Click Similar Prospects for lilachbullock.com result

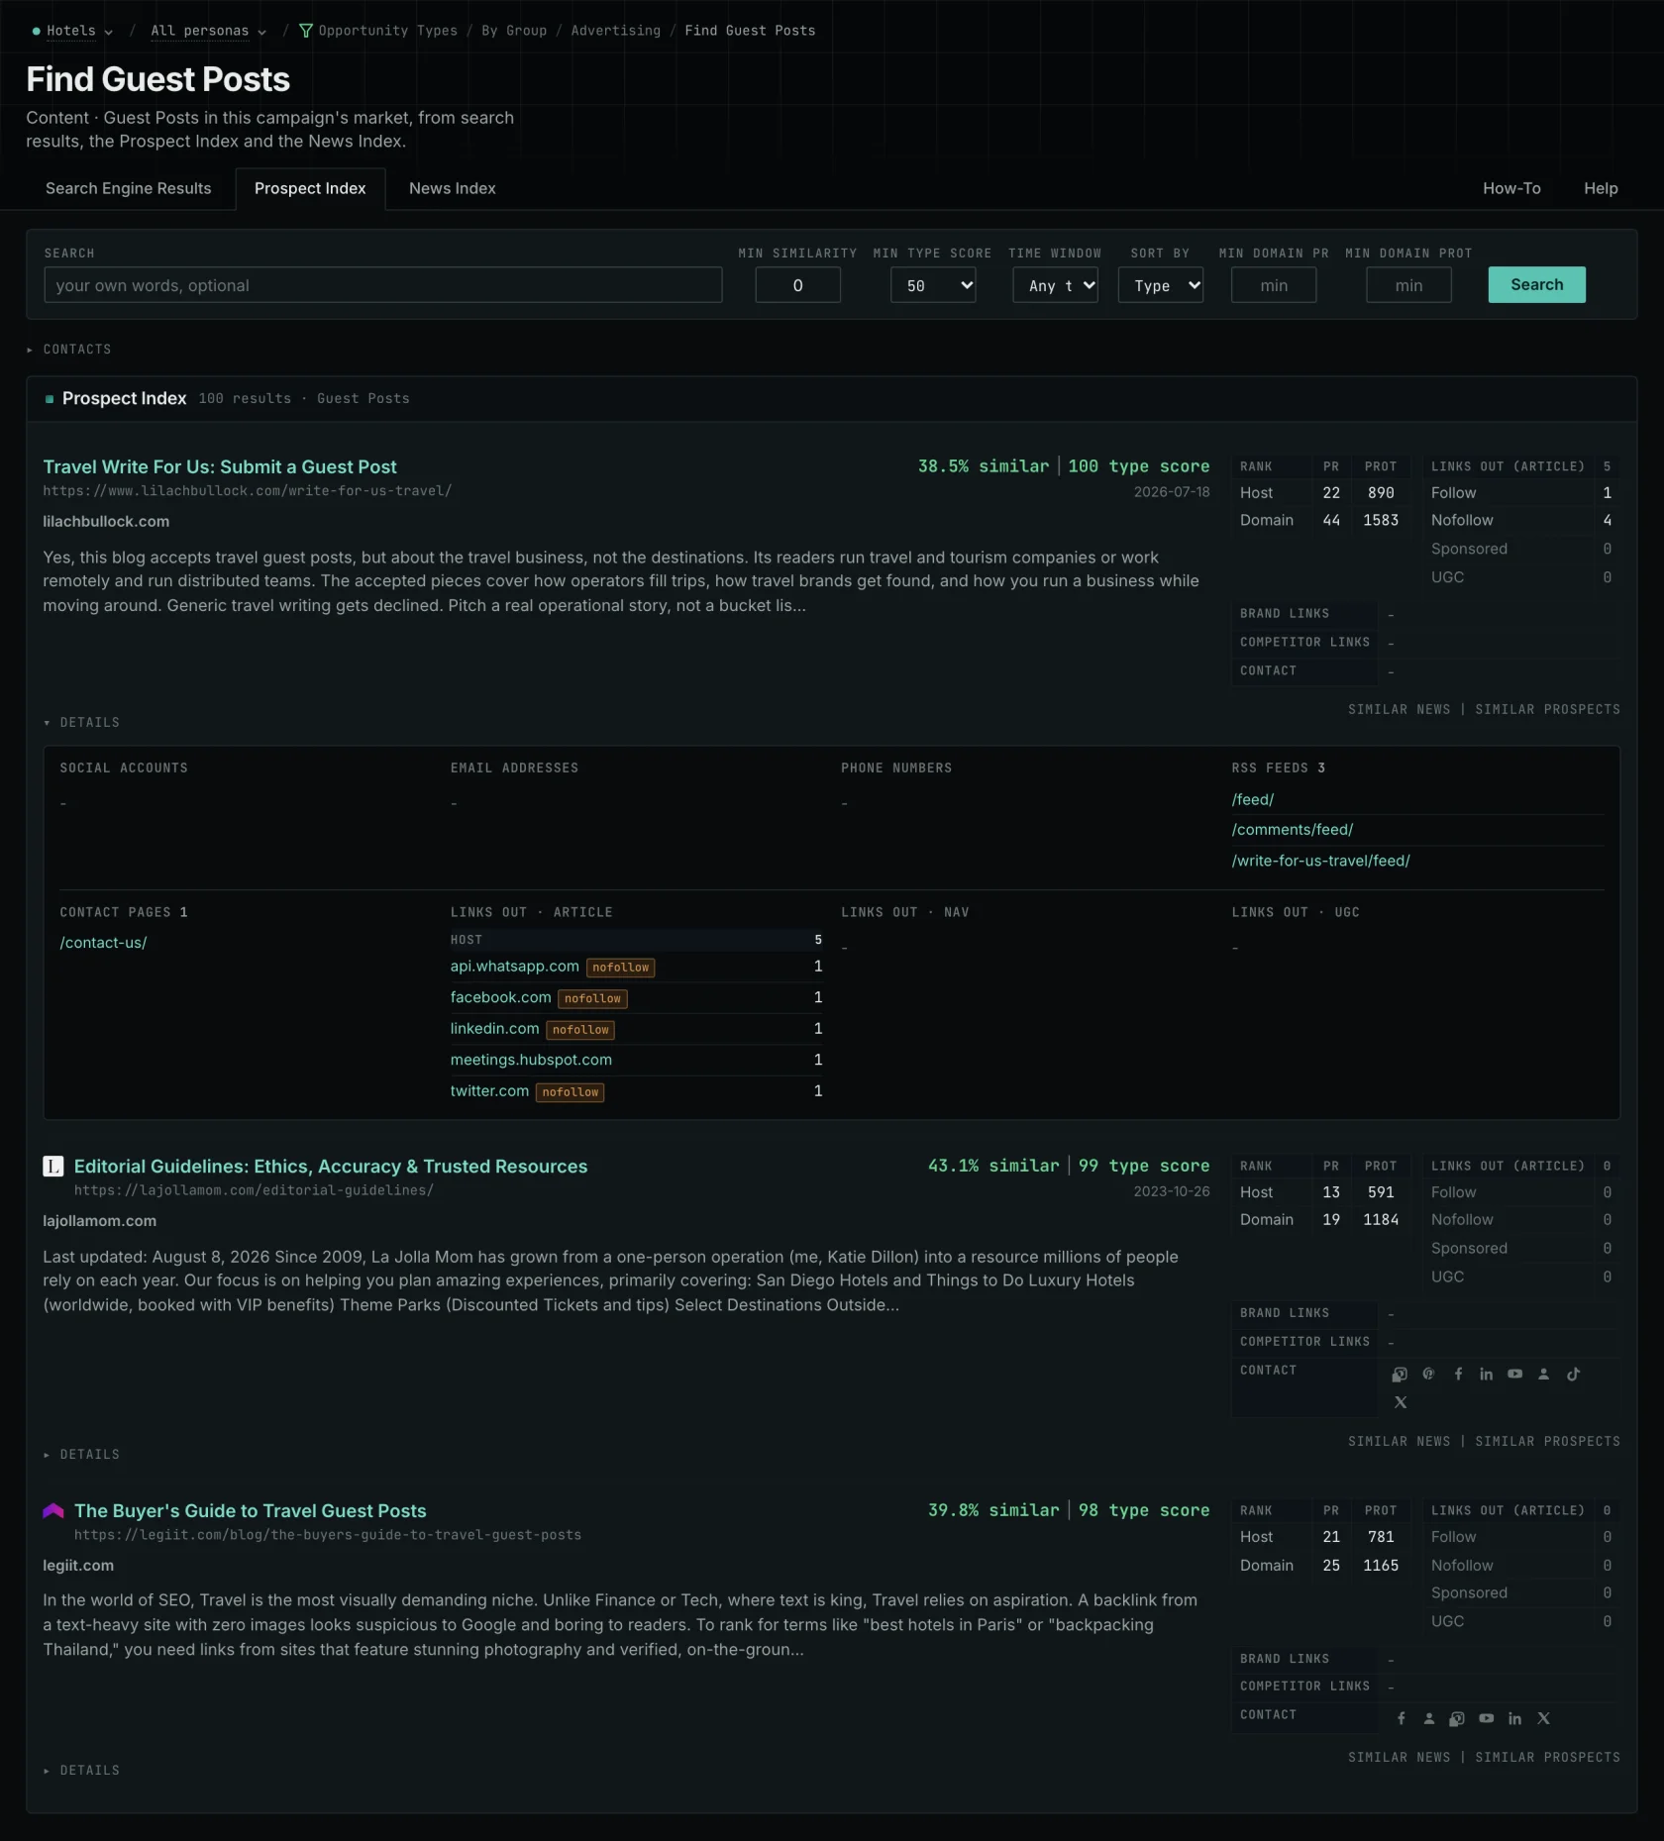pyautogui.click(x=1548, y=710)
